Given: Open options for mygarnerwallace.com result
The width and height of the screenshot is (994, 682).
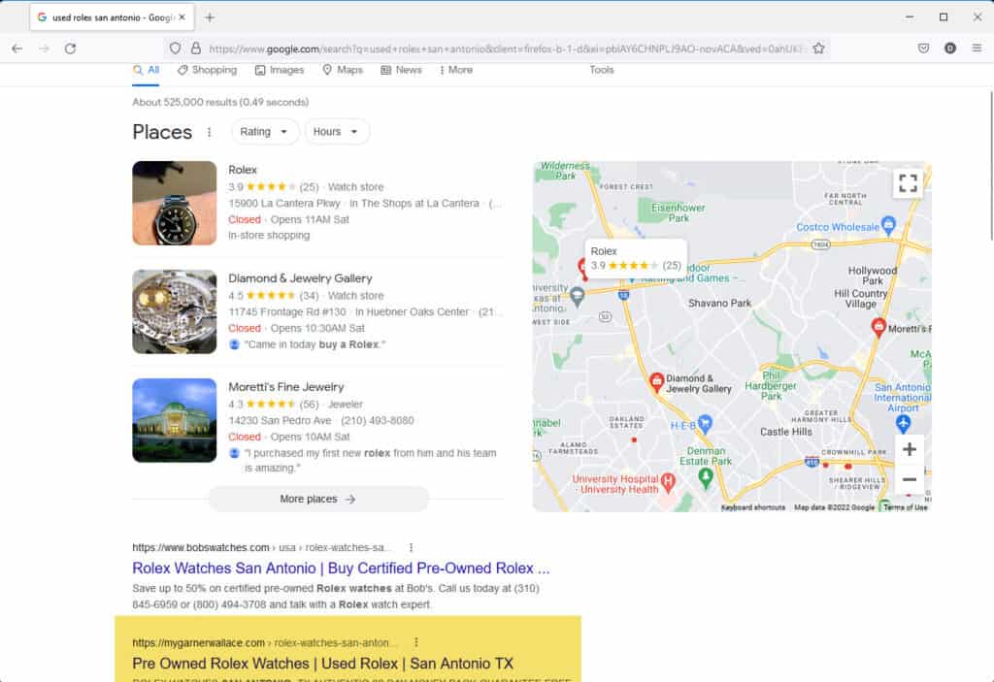Looking at the screenshot, I should [x=415, y=642].
